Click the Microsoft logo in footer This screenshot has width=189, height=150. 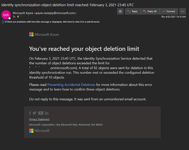(39, 131)
